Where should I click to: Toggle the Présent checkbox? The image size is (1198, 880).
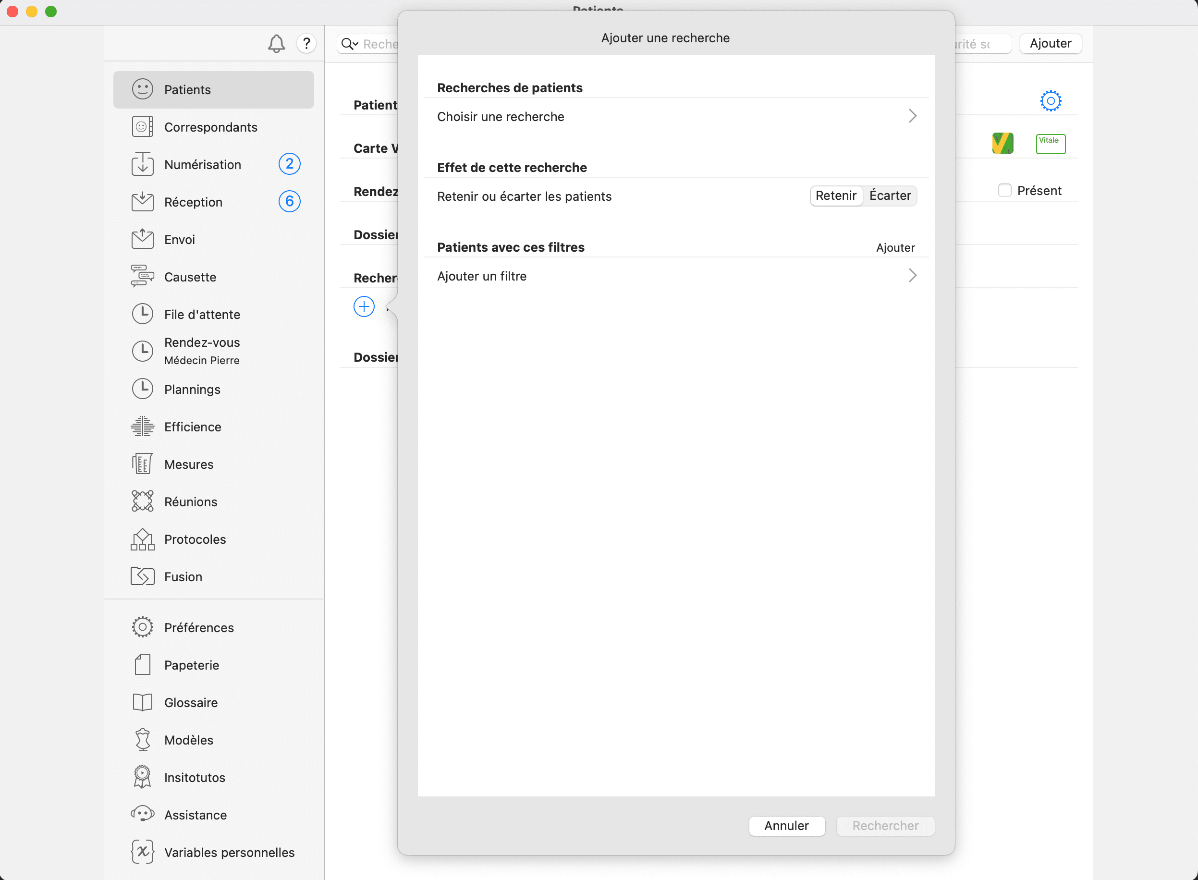(1004, 190)
